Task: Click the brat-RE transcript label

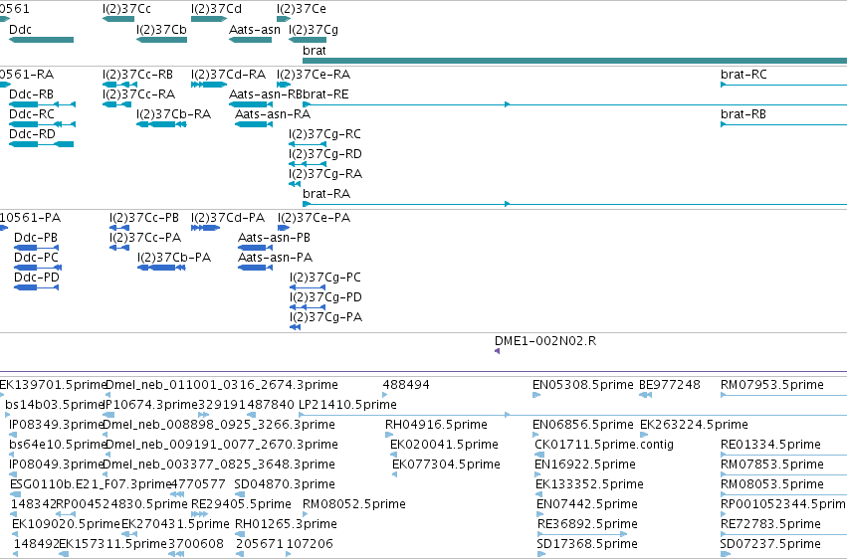Action: pos(325,94)
